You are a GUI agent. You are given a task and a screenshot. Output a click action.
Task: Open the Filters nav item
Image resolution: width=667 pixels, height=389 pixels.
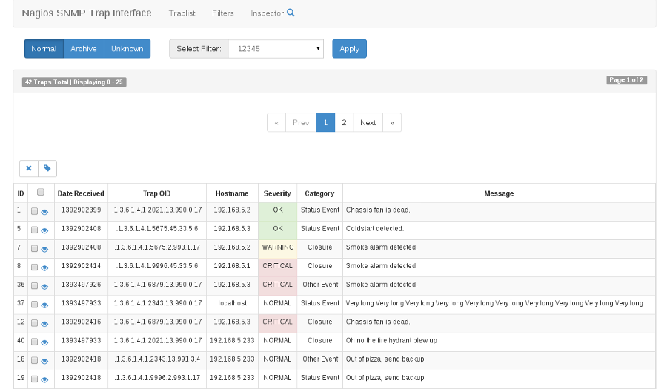(x=223, y=13)
